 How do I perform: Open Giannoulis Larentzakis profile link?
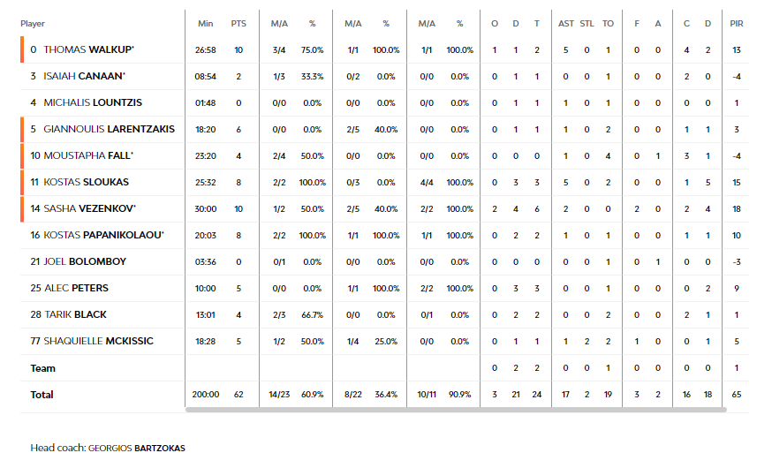[109, 130]
